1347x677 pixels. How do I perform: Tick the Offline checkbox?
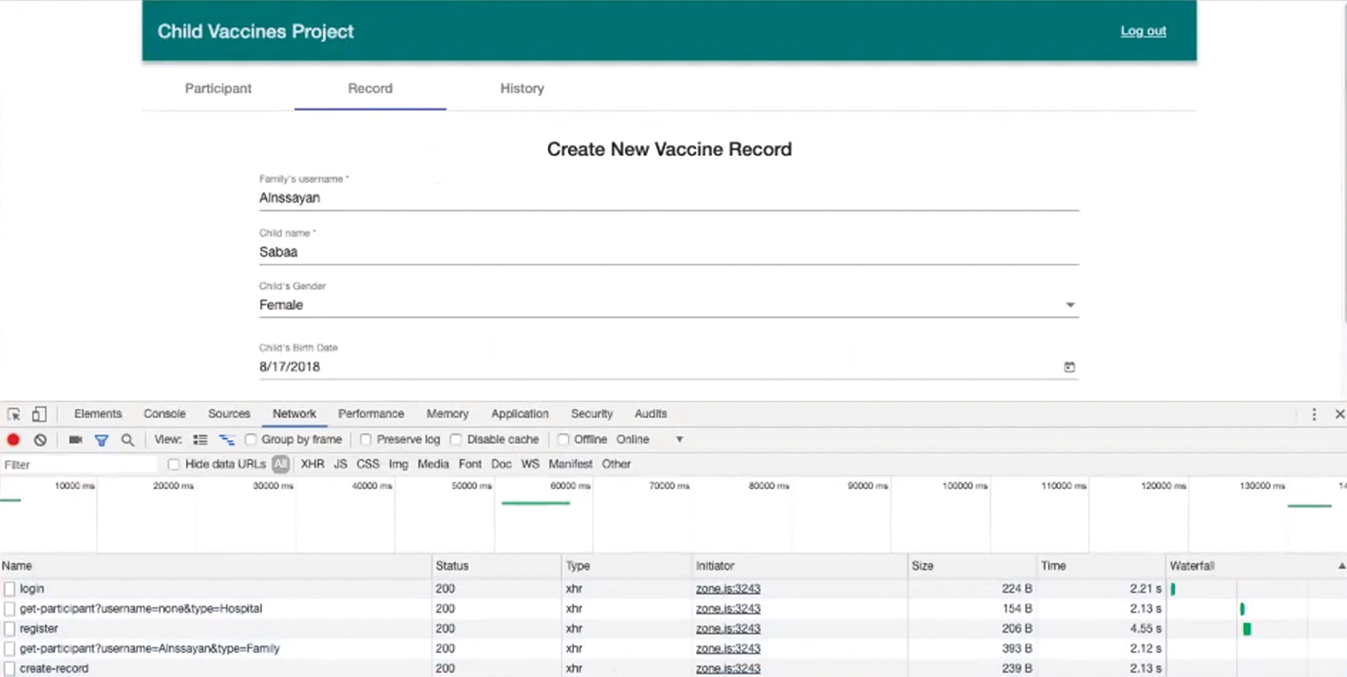point(564,439)
